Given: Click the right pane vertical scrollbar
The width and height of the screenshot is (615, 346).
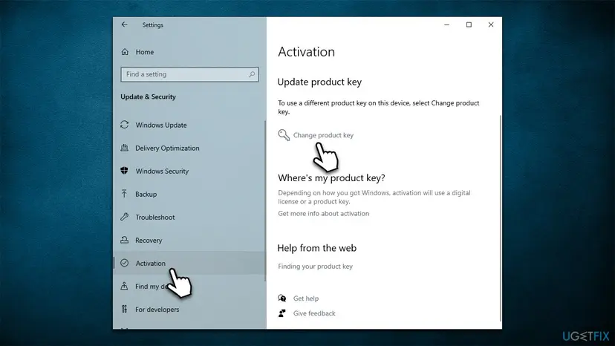Looking at the screenshot, I should [x=501, y=218].
